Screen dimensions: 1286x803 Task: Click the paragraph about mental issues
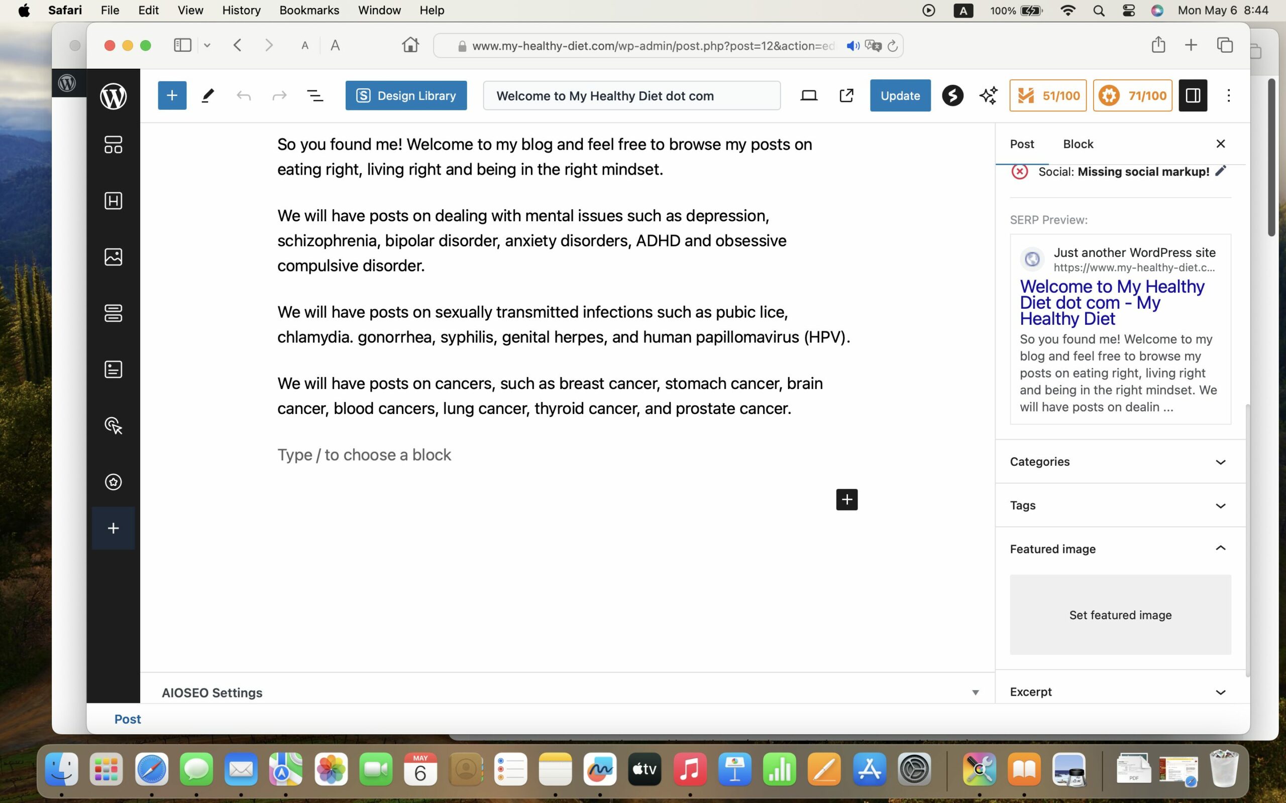[532, 240]
